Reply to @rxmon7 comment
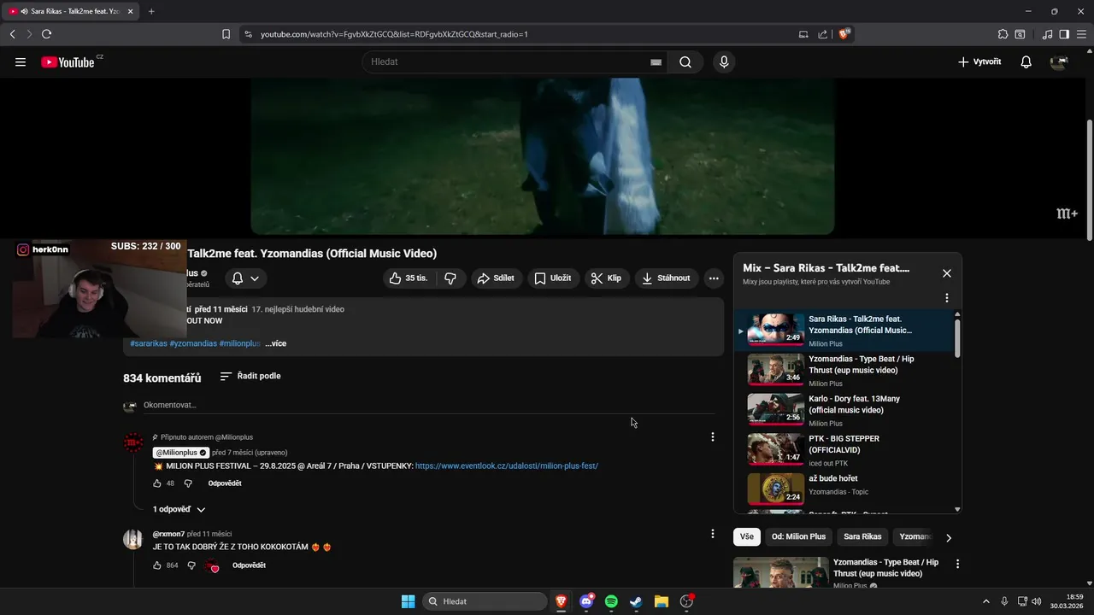Image resolution: width=1094 pixels, height=615 pixels. click(249, 565)
